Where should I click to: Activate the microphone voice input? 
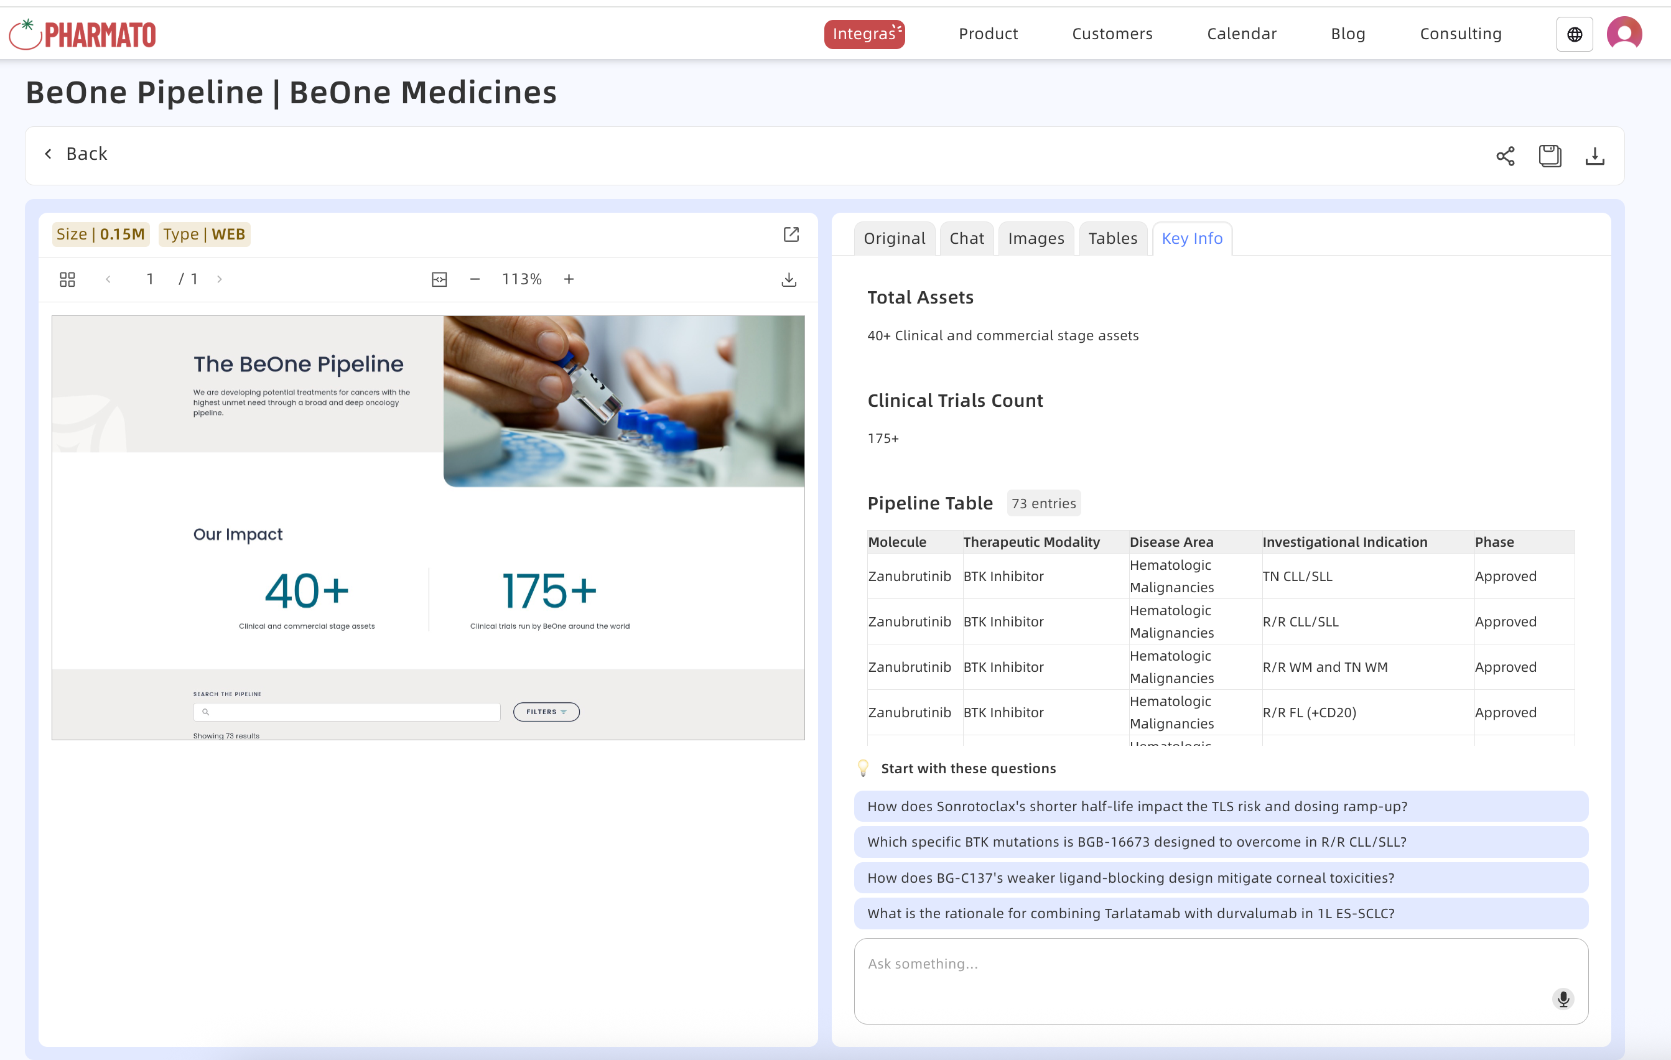1563,998
